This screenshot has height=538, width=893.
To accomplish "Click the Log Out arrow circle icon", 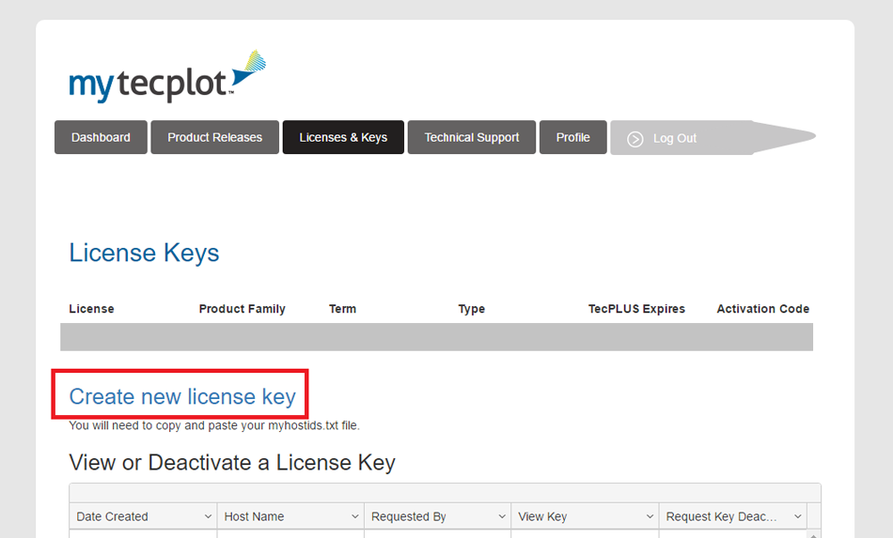I will tap(635, 139).
